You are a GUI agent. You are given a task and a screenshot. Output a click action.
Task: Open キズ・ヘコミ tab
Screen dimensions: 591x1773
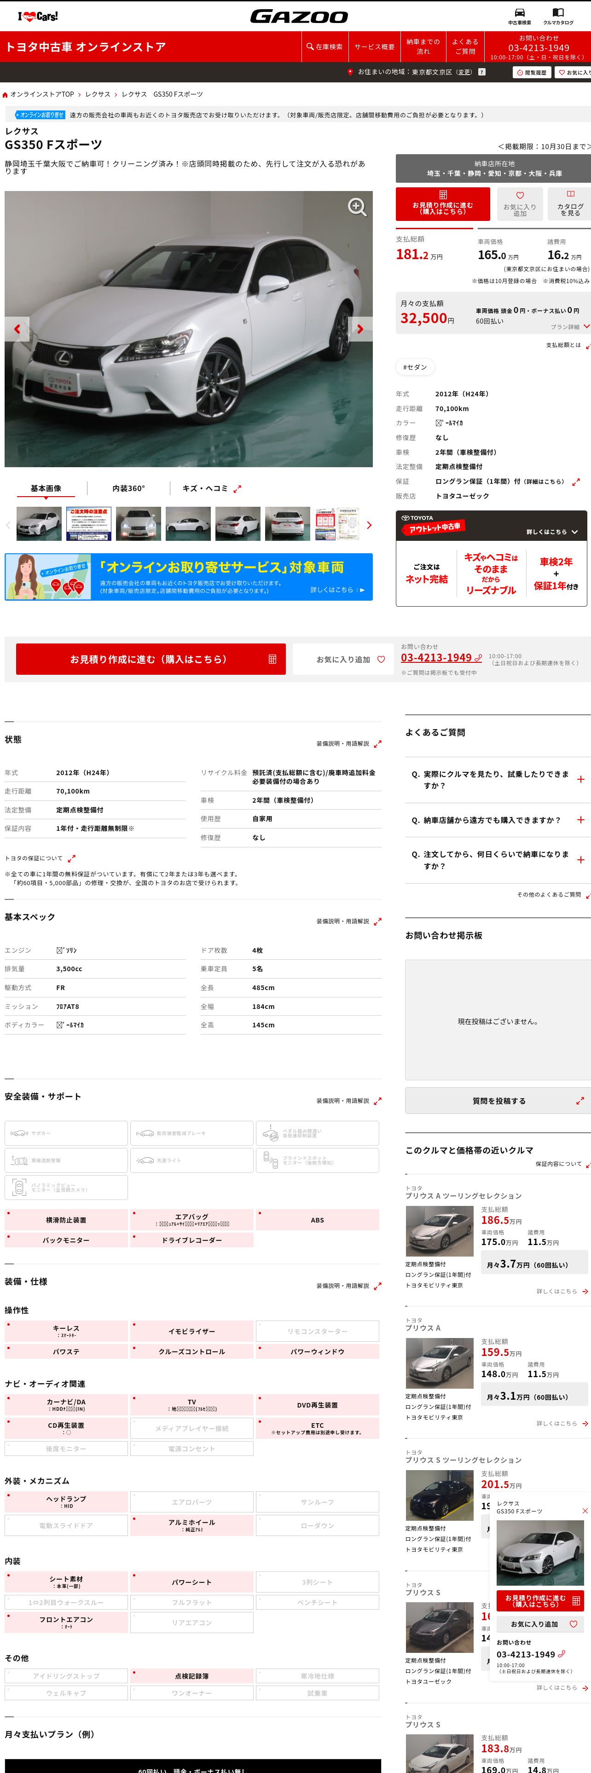211,489
